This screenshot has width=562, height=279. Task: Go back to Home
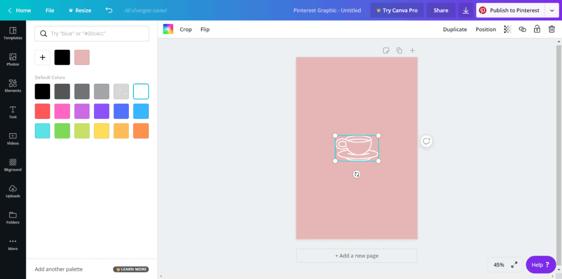[x=19, y=10]
